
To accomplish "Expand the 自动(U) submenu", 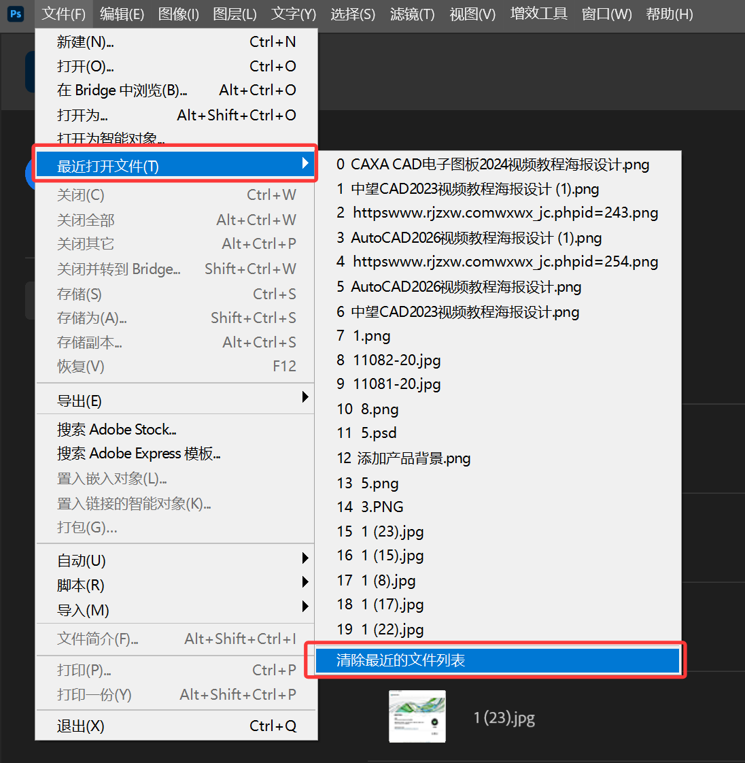I will (x=176, y=560).
